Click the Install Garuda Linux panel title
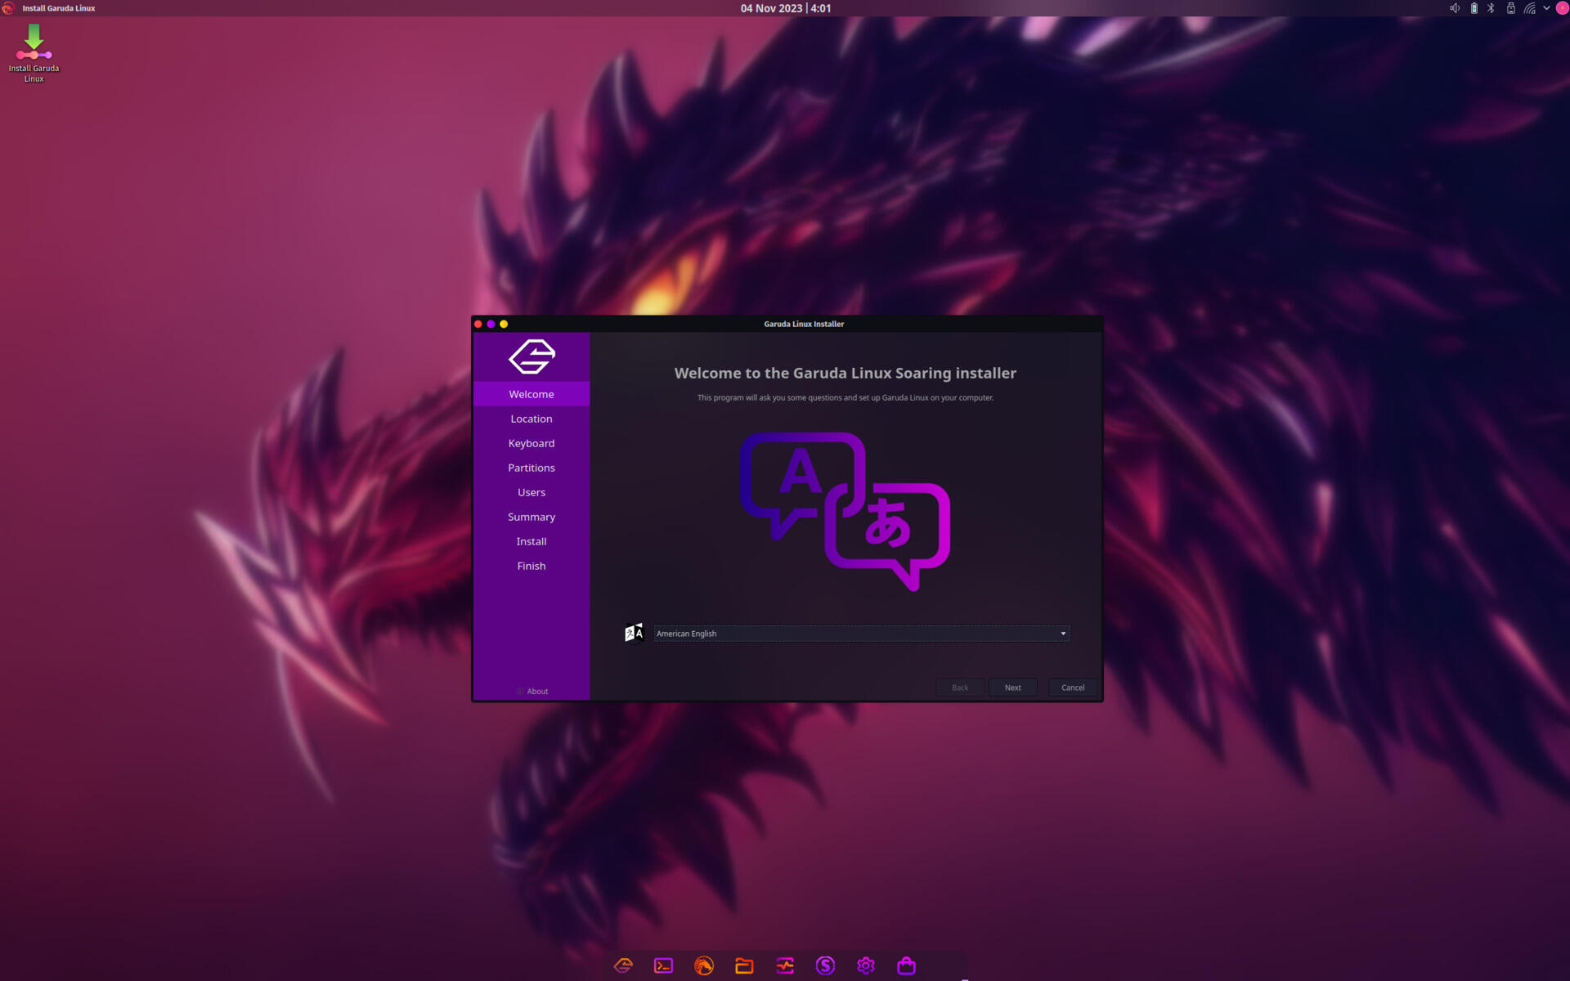1570x981 pixels. click(59, 8)
